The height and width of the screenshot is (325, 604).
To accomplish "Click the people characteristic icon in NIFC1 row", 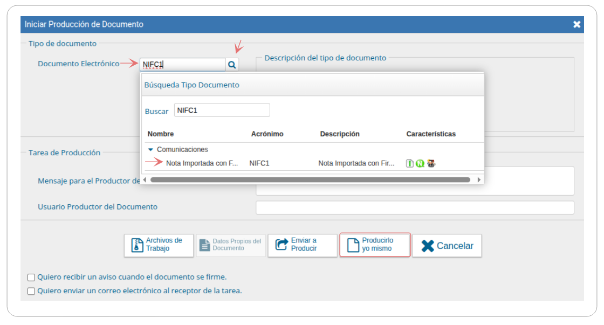I will (x=431, y=164).
